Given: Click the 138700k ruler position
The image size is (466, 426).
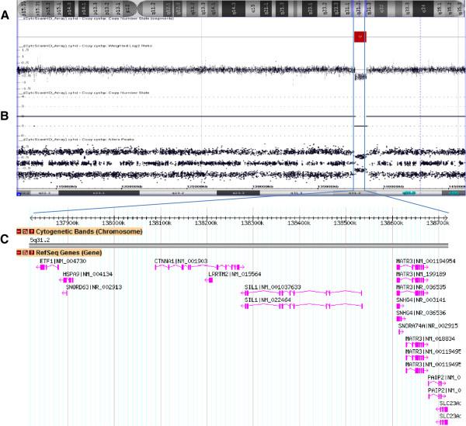Looking at the screenshot, I should pos(438,223).
